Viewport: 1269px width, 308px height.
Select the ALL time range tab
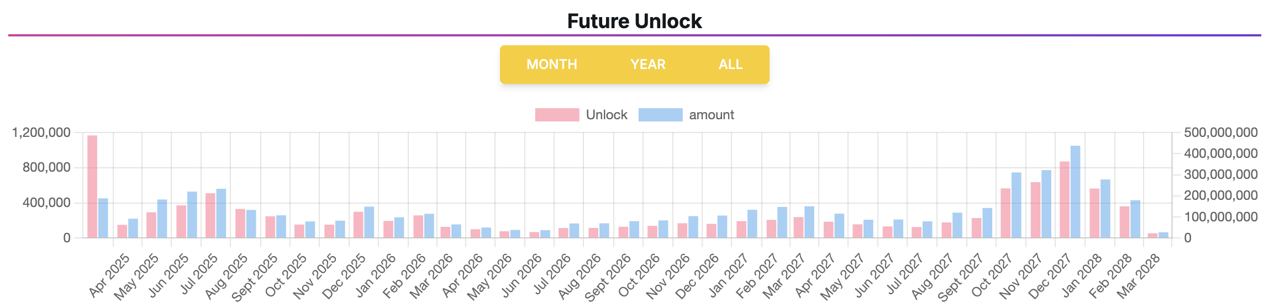(x=730, y=65)
